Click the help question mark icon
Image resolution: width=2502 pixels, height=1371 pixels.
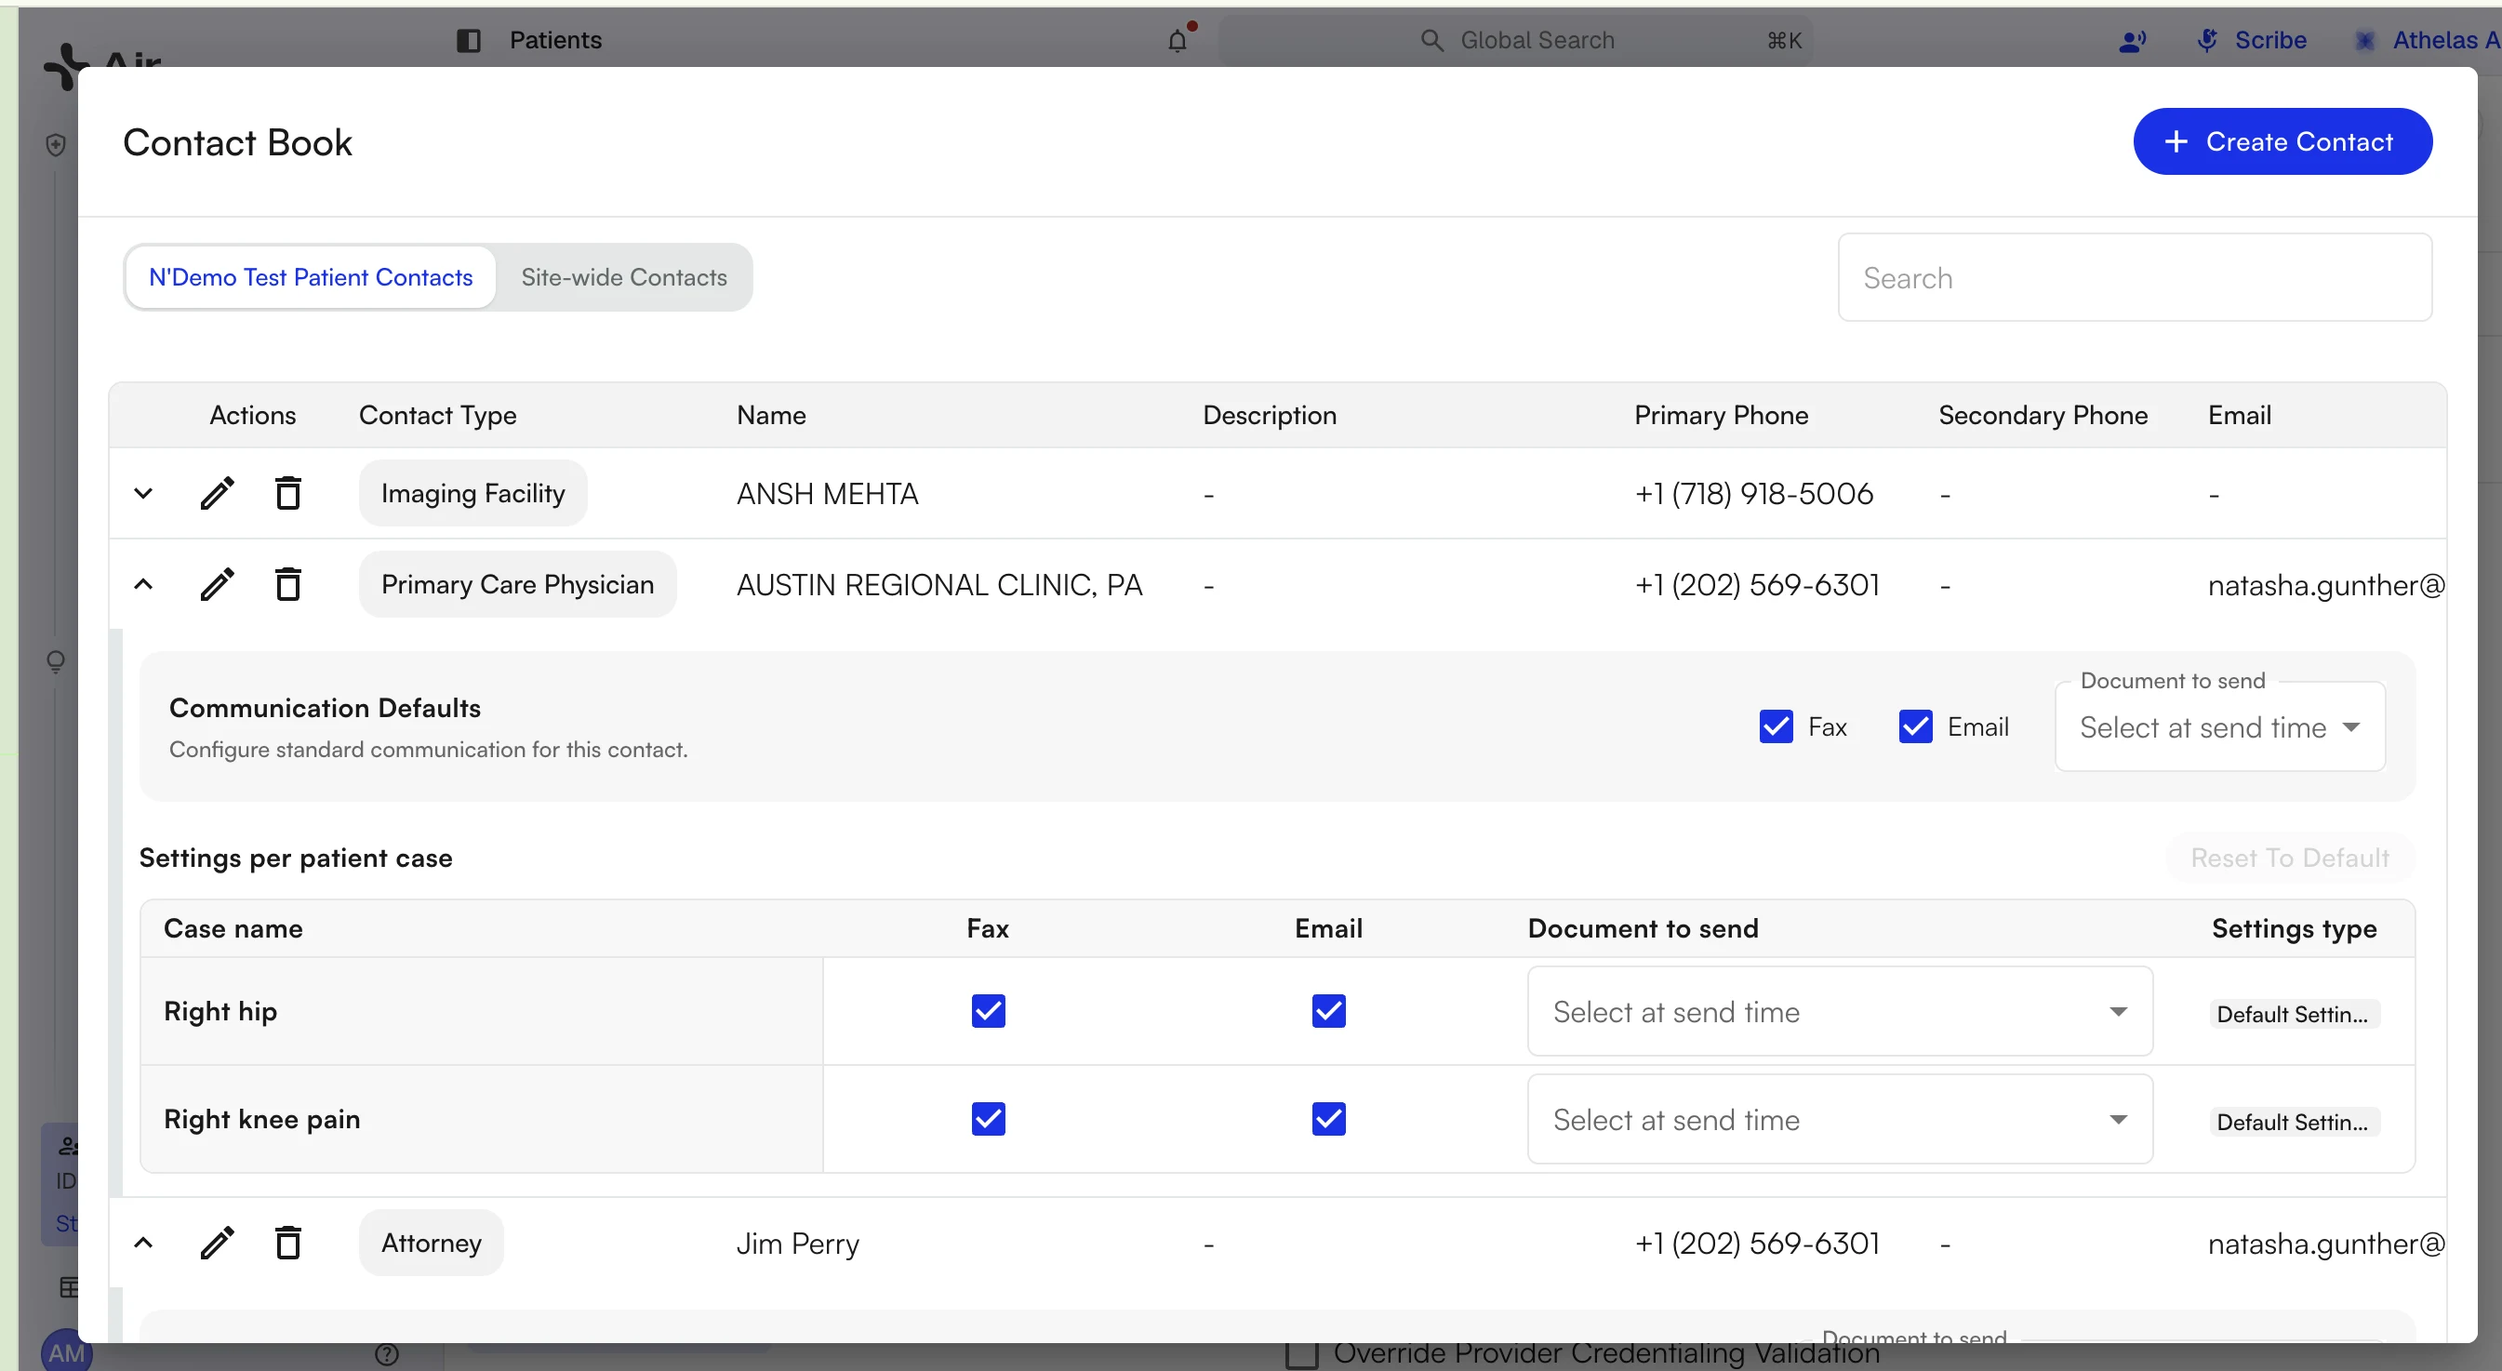click(x=387, y=1353)
